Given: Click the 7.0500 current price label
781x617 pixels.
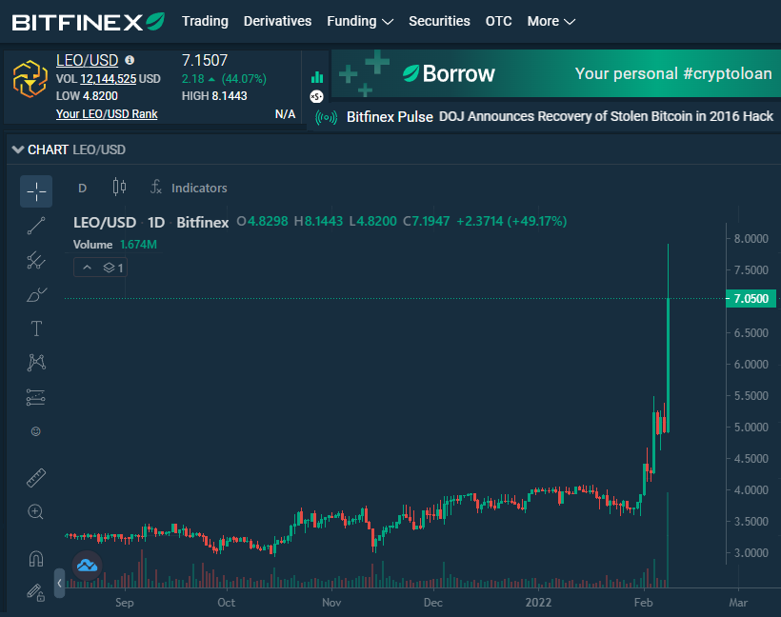Looking at the screenshot, I should pos(751,299).
